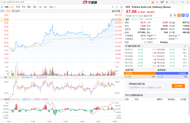Image resolution: width=190 pixels, height=123 pixels.
Task: Expand chart to fullscreen icon
Action: pyautogui.click(x=117, y=7)
